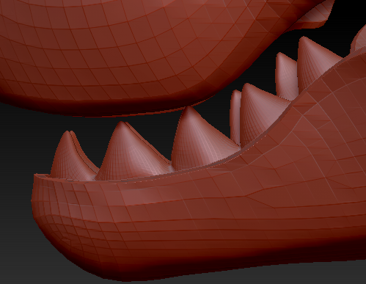366x284 pixels.
Task: Click the thin tooth behind the fourth tooth
Action: [235, 117]
